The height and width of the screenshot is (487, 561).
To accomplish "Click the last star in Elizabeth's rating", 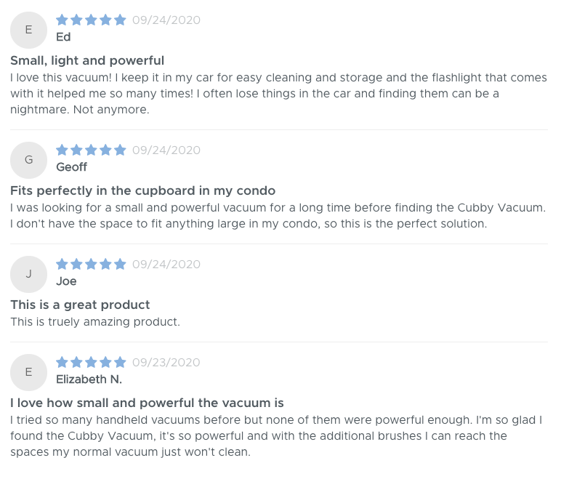I will coord(120,362).
